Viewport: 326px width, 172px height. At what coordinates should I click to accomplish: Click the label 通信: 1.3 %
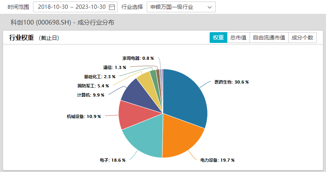click(114, 67)
